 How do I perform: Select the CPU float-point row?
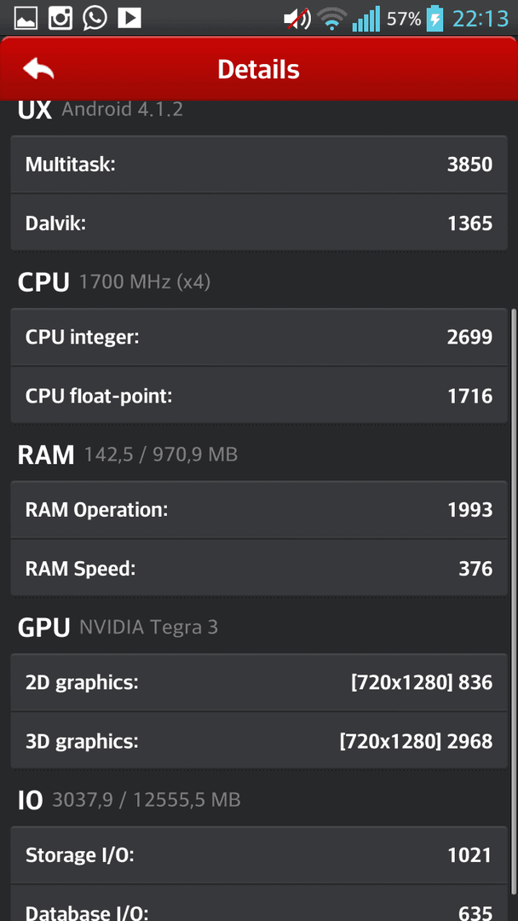[x=259, y=396]
